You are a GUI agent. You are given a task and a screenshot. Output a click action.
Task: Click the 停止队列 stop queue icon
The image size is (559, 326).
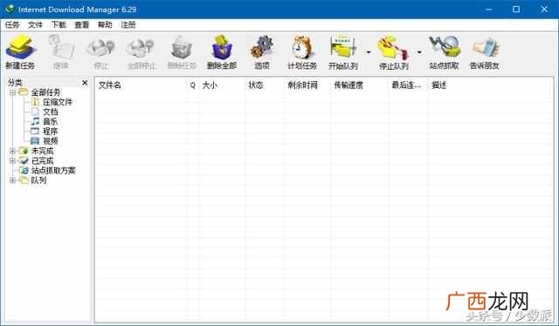click(394, 52)
